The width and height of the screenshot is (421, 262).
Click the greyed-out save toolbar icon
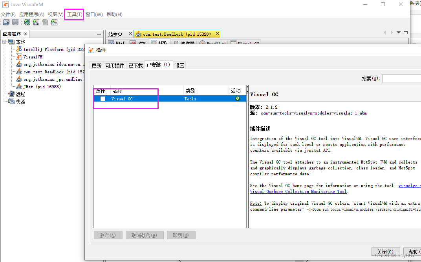16,22
